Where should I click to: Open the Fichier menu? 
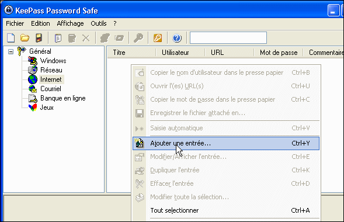15,23
